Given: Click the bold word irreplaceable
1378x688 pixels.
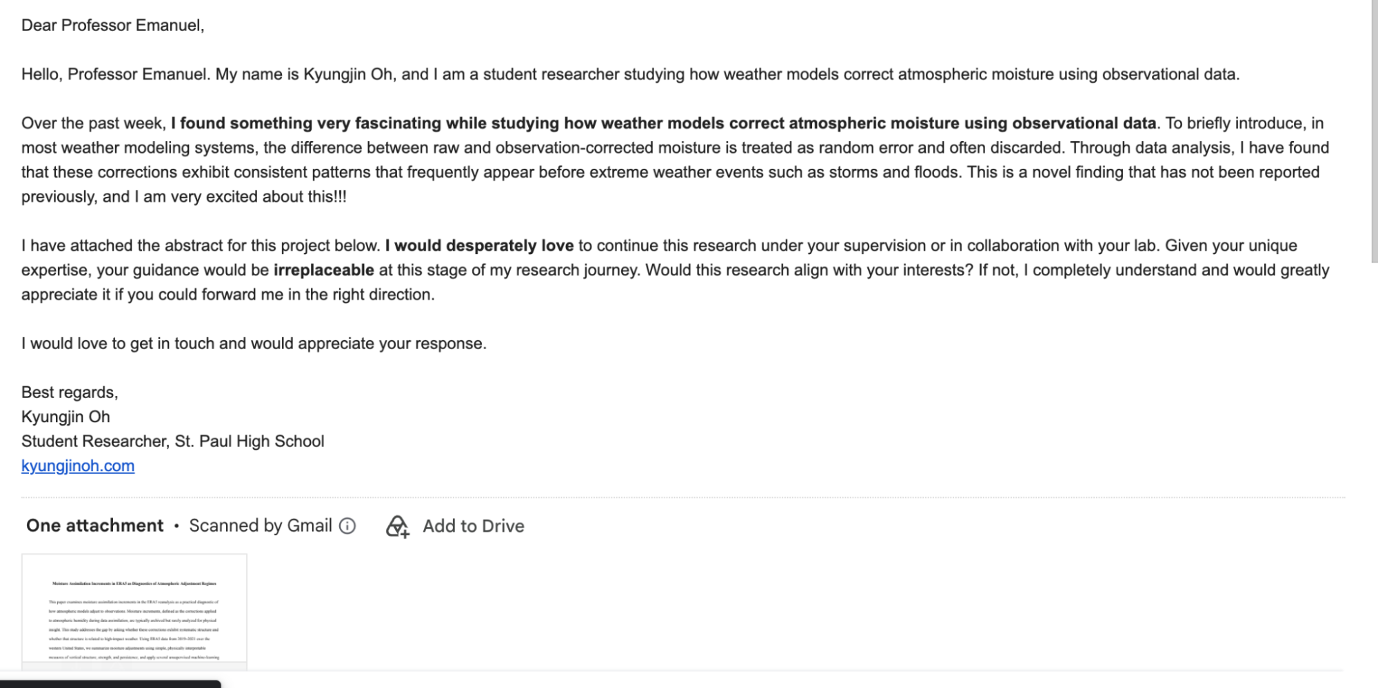Looking at the screenshot, I should 324,270.
